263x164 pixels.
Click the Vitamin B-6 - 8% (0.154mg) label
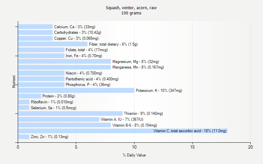pyautogui.click(x=135, y=125)
